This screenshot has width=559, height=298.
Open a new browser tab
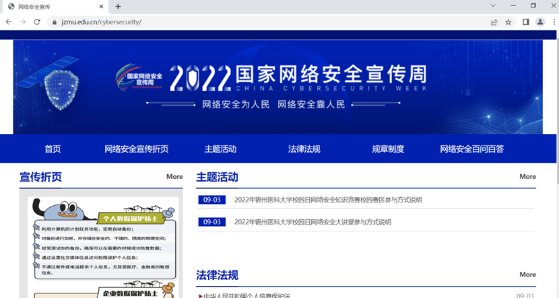[118, 7]
